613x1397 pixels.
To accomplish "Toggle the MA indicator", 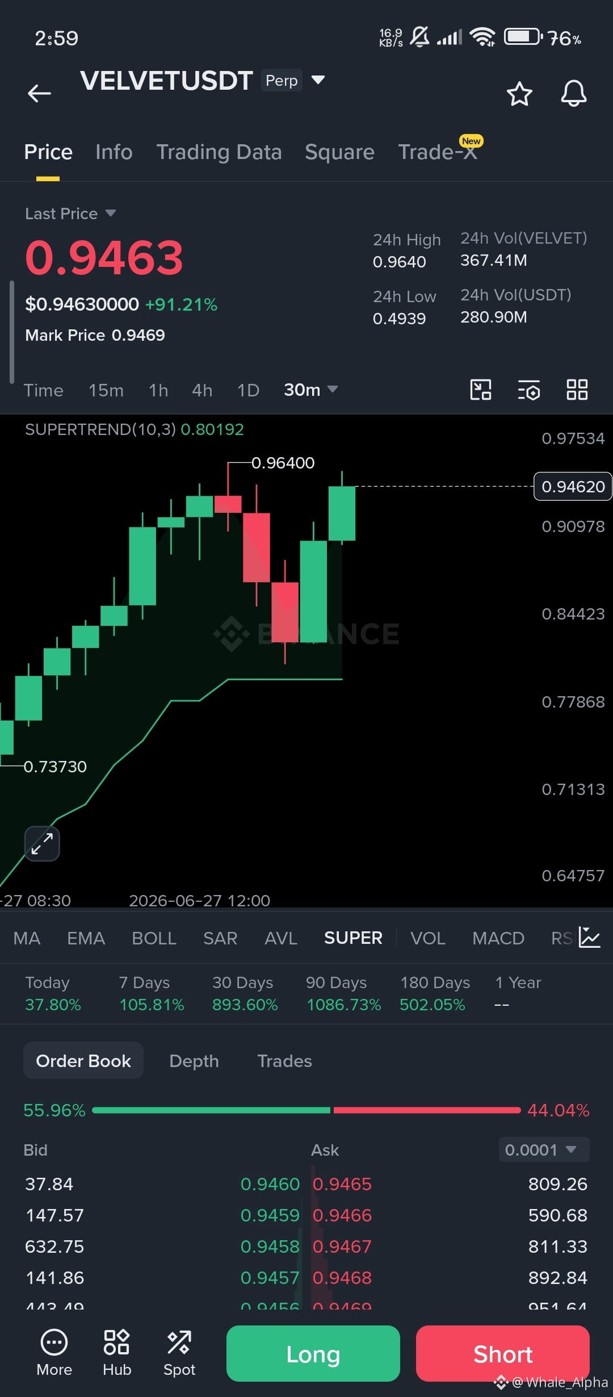I will (27, 938).
